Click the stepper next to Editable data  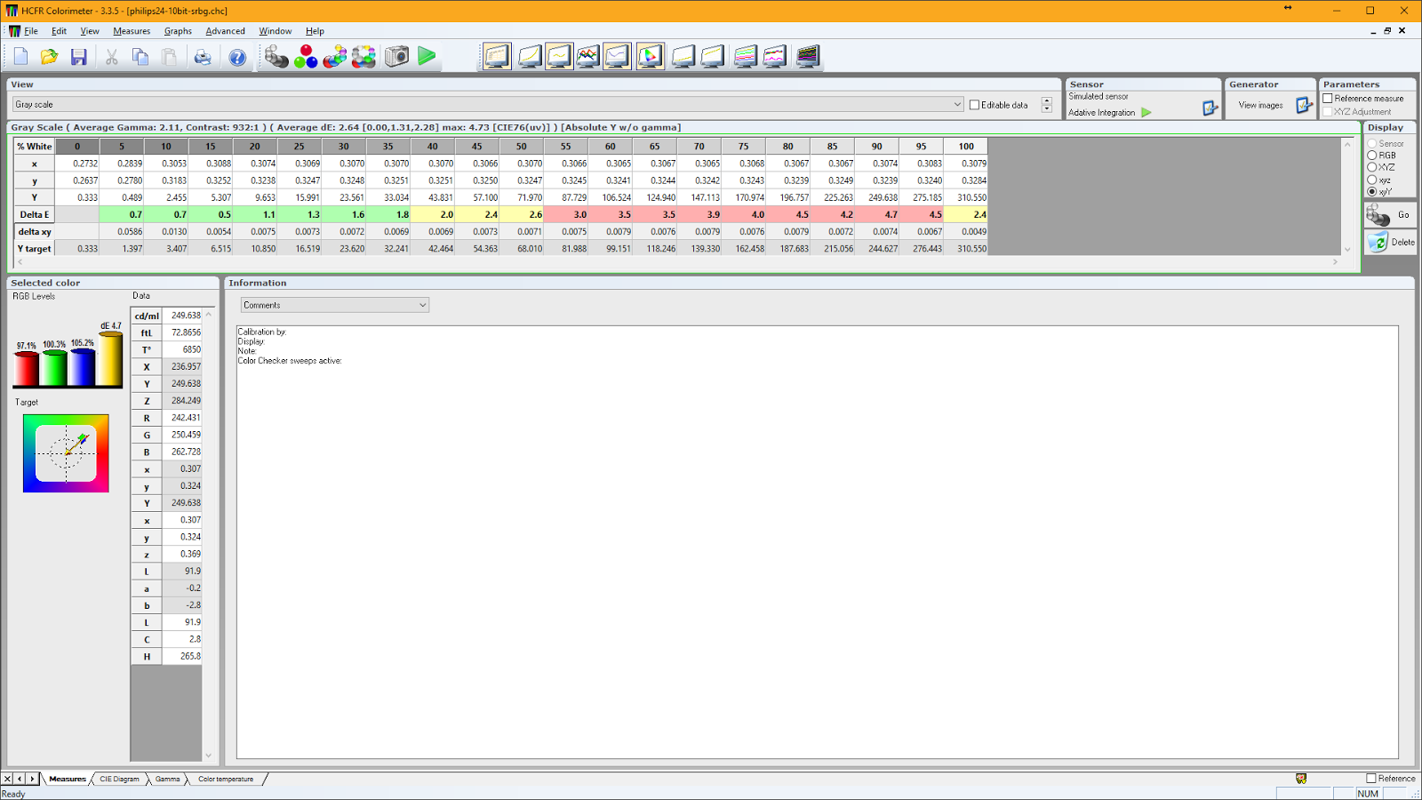click(1047, 105)
